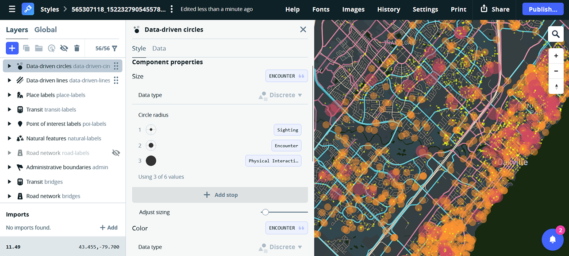This screenshot has width=569, height=256.
Task: Click the Add stop button
Action: pyautogui.click(x=220, y=194)
